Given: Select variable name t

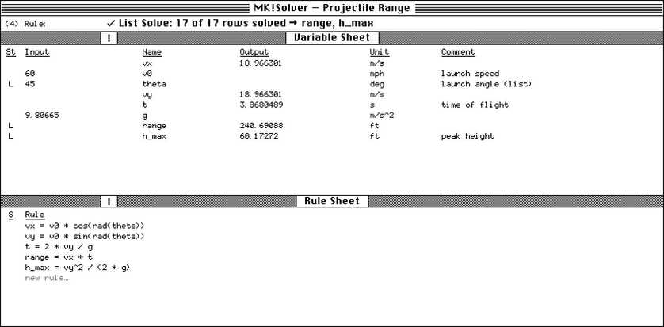Looking at the screenshot, I should click(145, 105).
